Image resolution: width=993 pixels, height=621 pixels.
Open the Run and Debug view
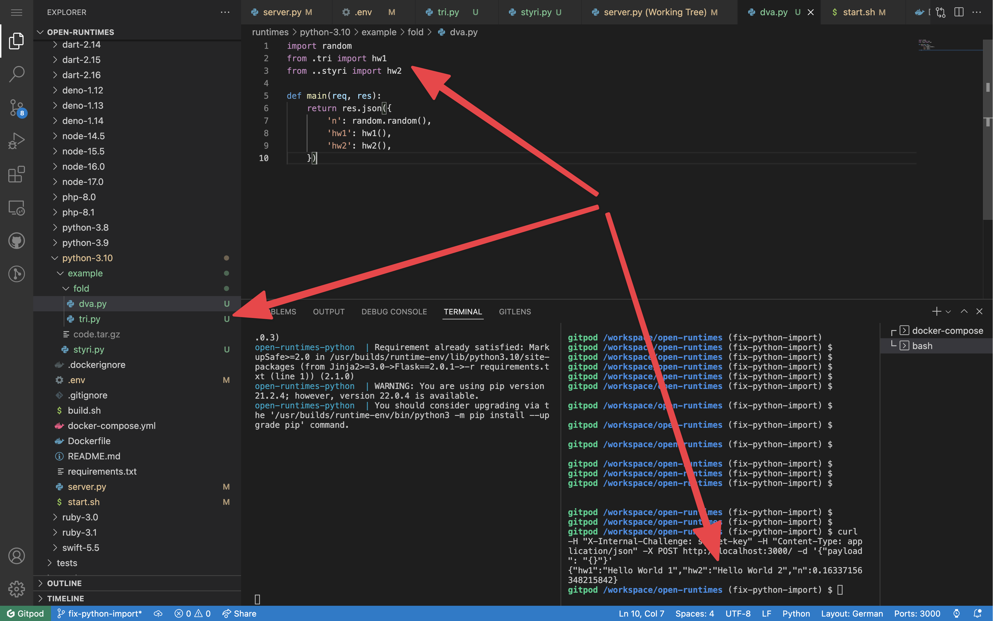point(16,141)
